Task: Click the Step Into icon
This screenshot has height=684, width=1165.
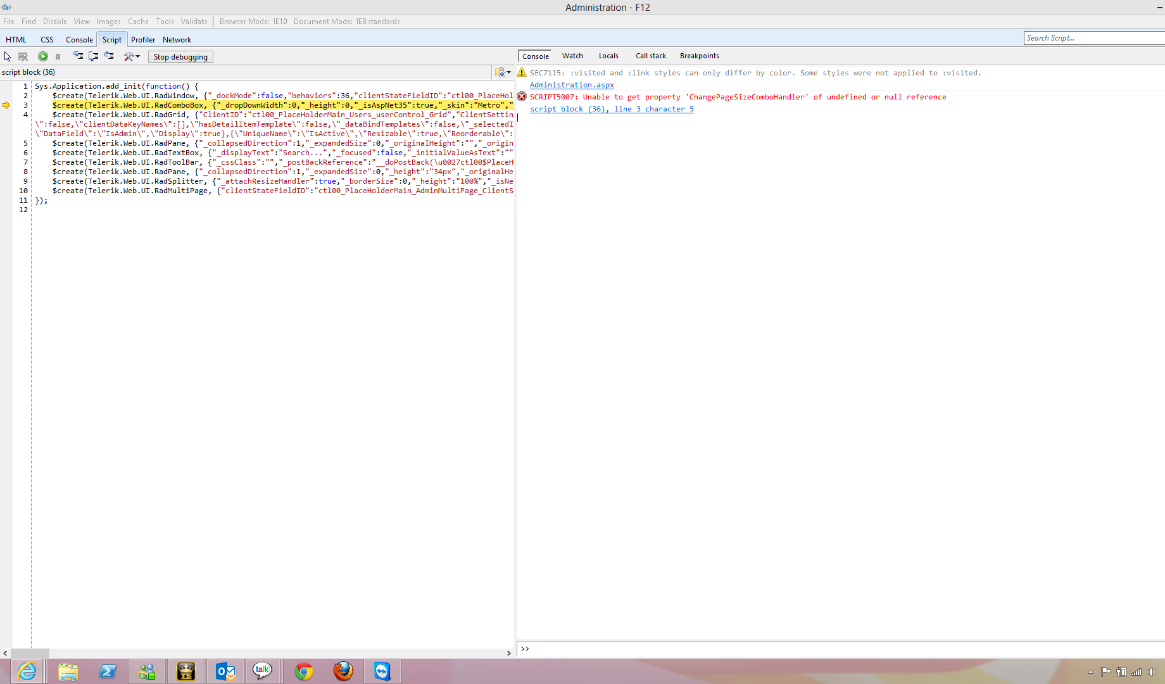Action: [78, 56]
